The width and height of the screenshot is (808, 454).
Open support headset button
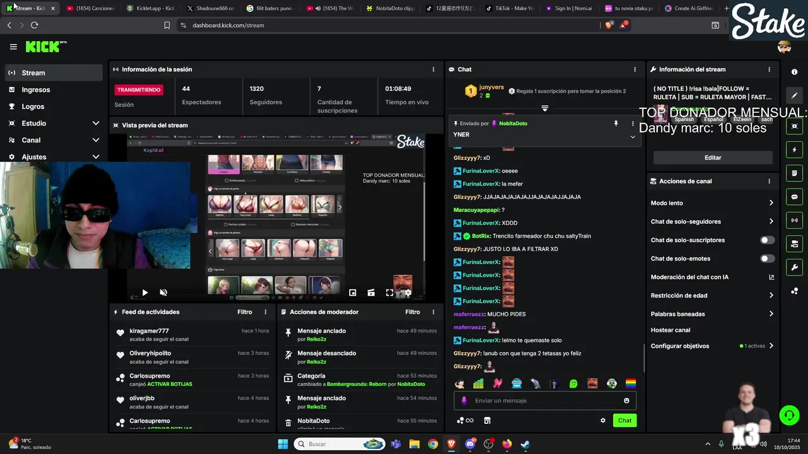pyautogui.click(x=789, y=415)
